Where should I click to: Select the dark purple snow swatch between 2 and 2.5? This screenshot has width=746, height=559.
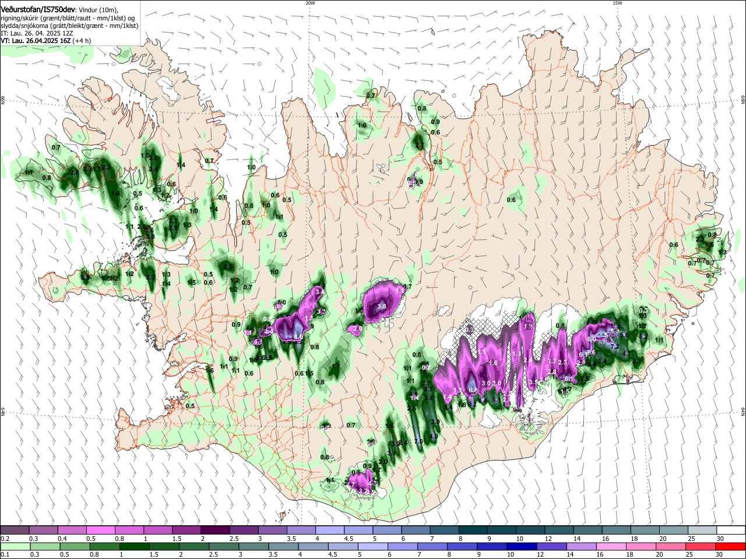(x=214, y=530)
